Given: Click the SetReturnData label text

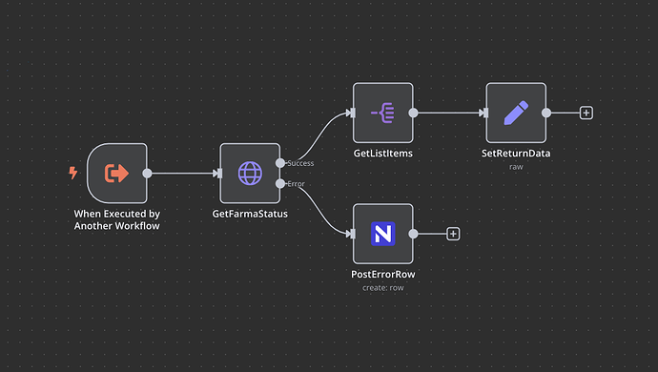Looking at the screenshot, I should click(516, 154).
